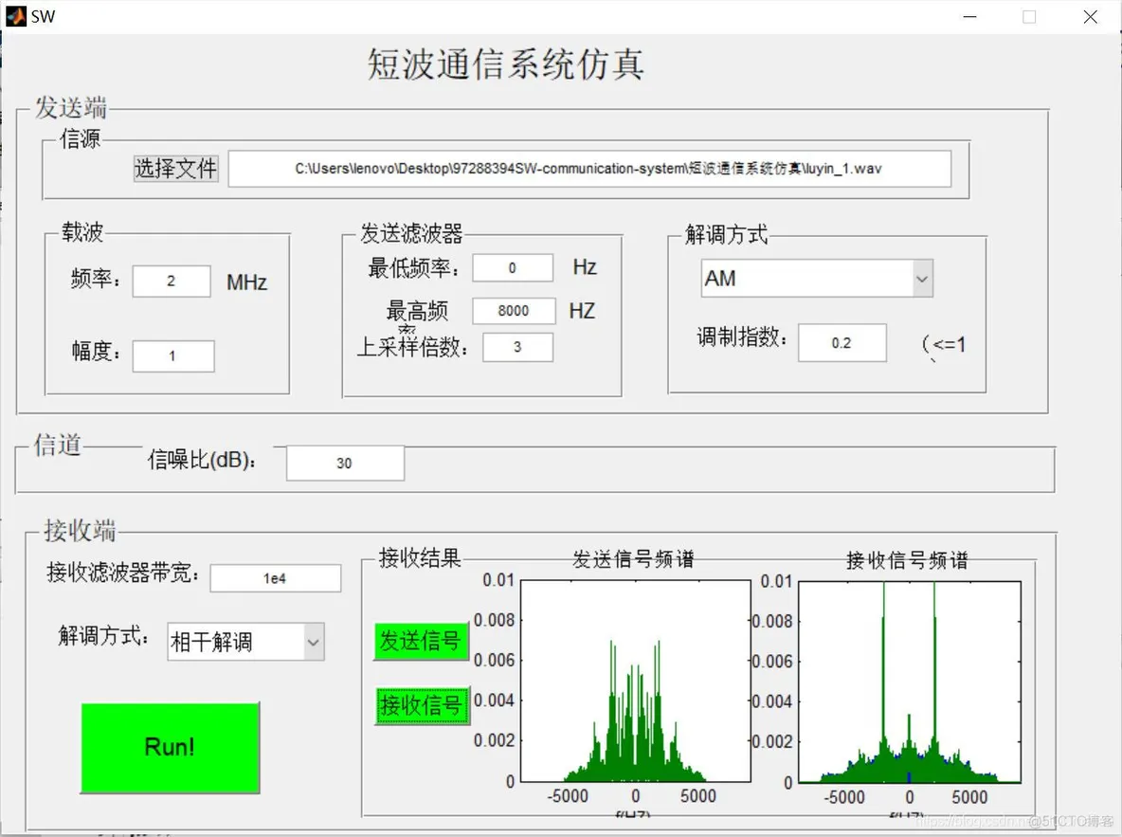Click the 选择文件 file selection button
The image size is (1122, 837).
176,168
